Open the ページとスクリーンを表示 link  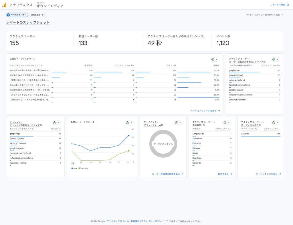pyautogui.click(x=205, y=111)
